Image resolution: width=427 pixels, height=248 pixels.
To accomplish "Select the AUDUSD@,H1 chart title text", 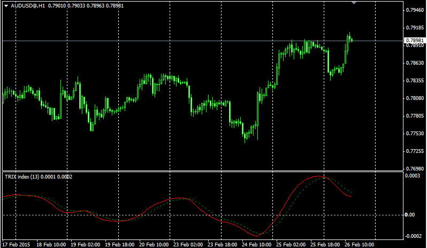I will 28,6.
